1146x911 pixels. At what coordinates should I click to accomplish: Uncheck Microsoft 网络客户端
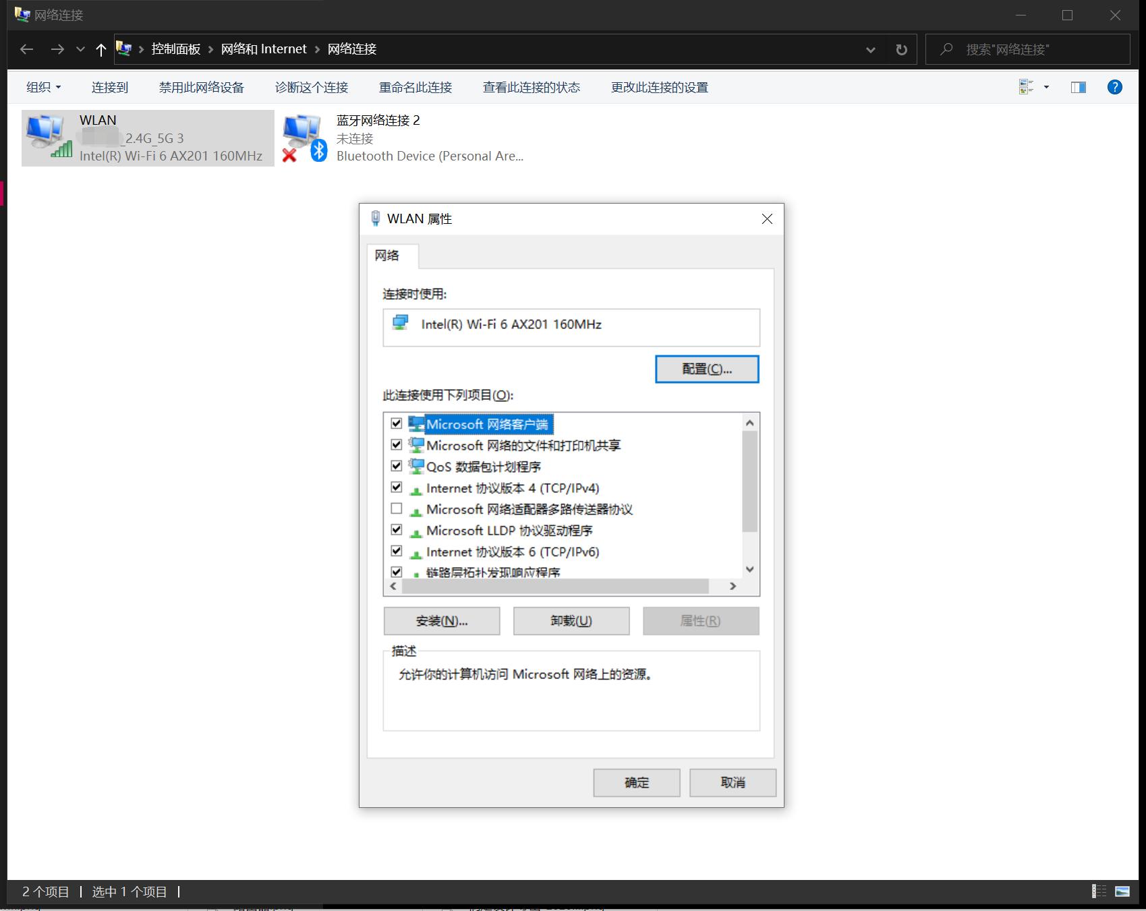397,423
